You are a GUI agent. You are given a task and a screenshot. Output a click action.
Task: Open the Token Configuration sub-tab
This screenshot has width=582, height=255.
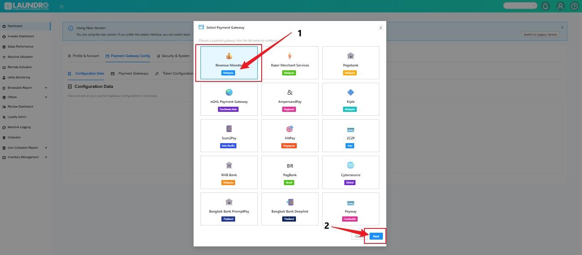[174, 73]
